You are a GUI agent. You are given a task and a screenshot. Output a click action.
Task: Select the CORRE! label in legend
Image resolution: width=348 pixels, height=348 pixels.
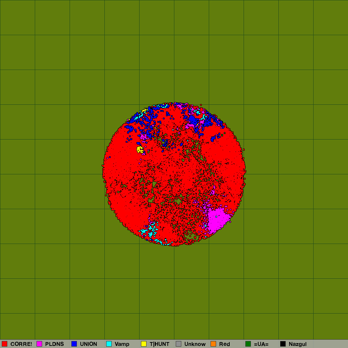click(21, 344)
